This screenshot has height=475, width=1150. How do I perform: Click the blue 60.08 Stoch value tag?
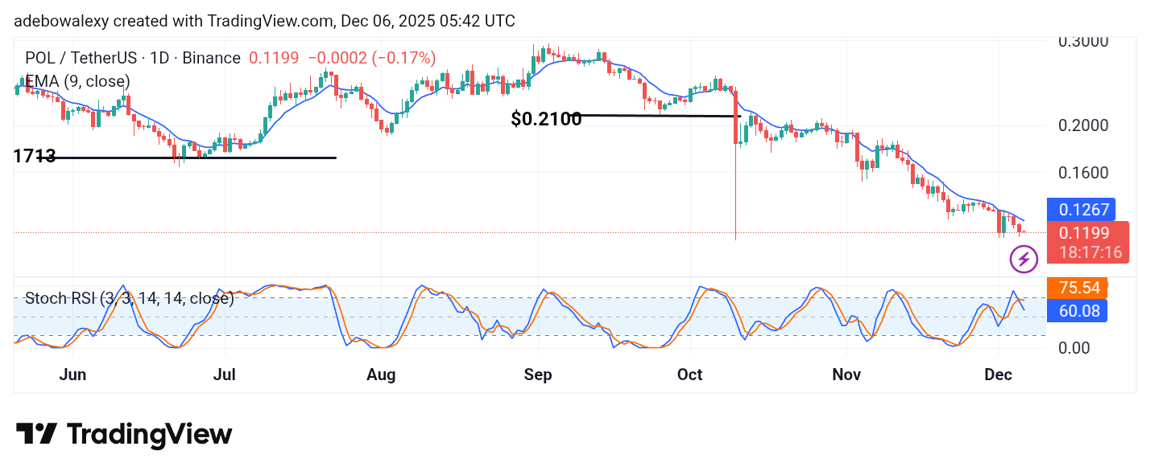(x=1078, y=310)
